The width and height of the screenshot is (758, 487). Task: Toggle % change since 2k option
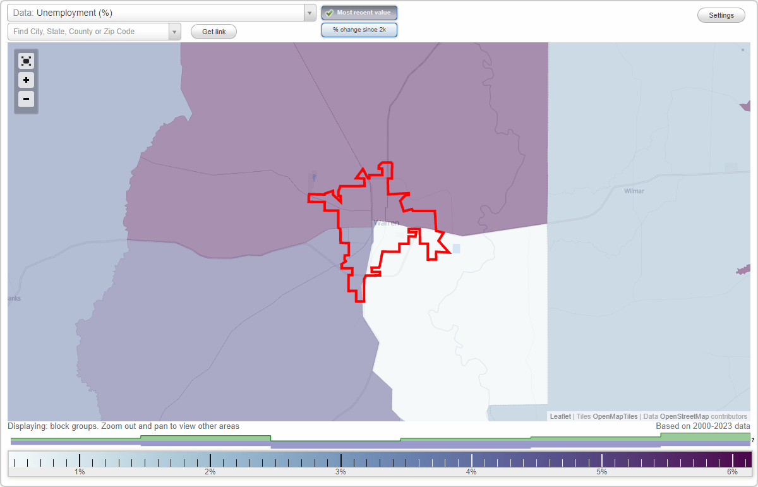pyautogui.click(x=359, y=30)
